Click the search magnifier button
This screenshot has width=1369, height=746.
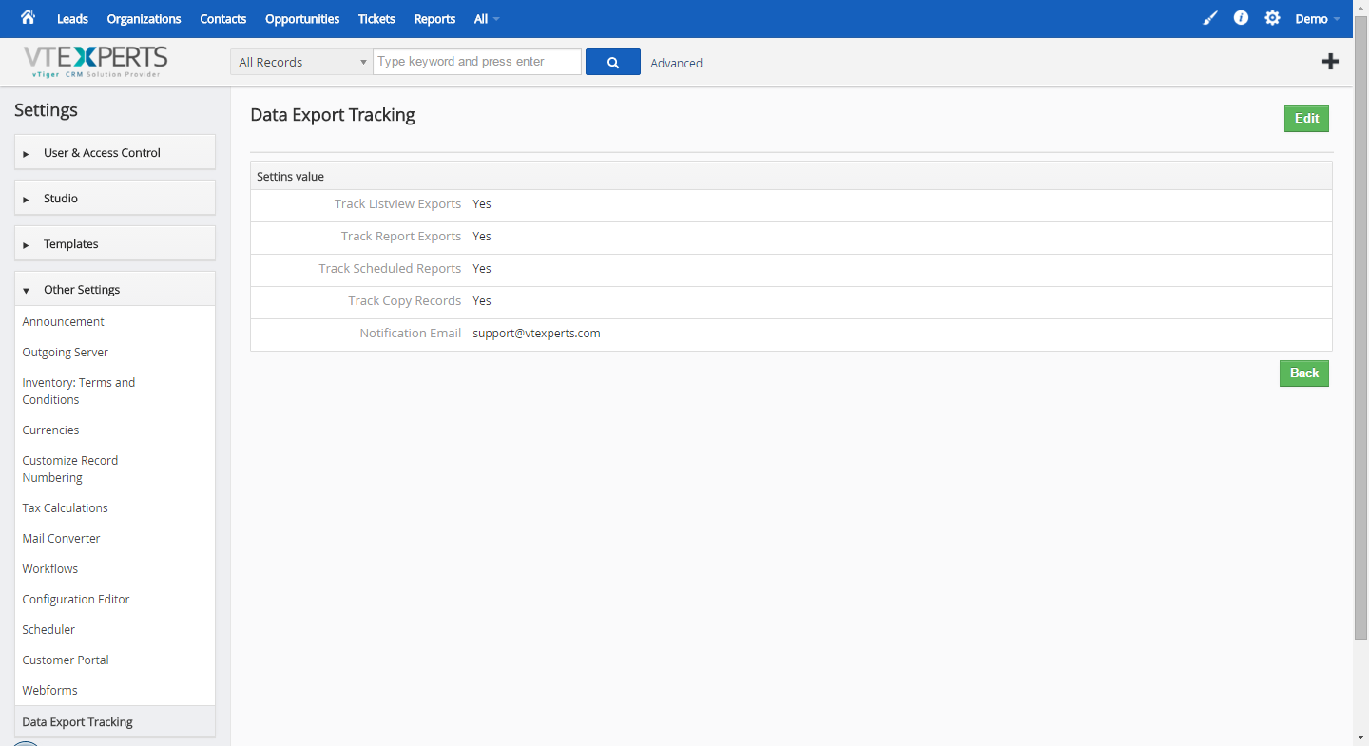tap(613, 62)
